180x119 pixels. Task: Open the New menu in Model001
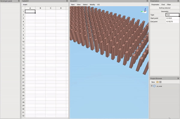(x=73, y=5)
